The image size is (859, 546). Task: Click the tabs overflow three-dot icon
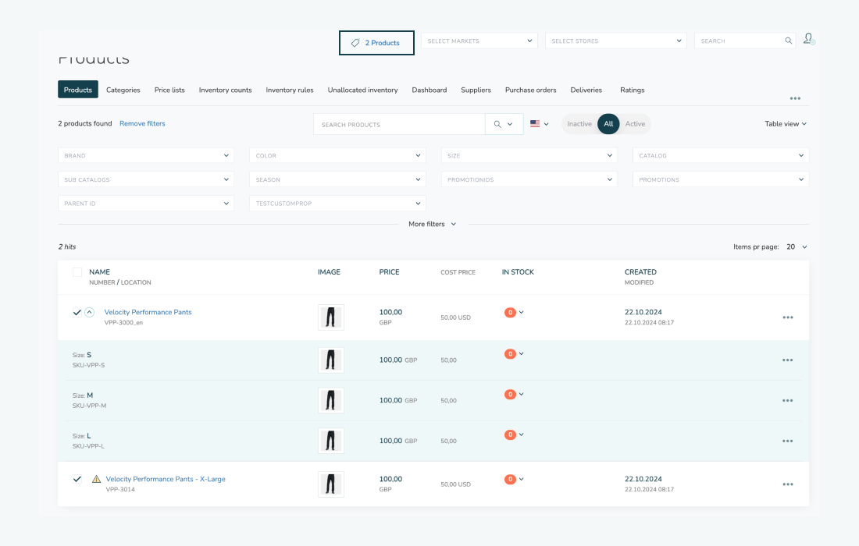click(795, 98)
